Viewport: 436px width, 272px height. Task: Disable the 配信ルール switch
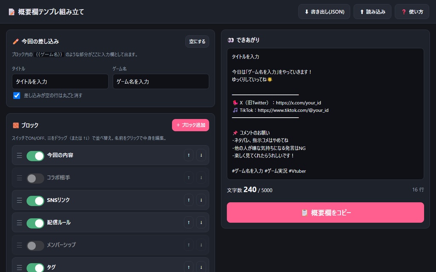[35, 224]
